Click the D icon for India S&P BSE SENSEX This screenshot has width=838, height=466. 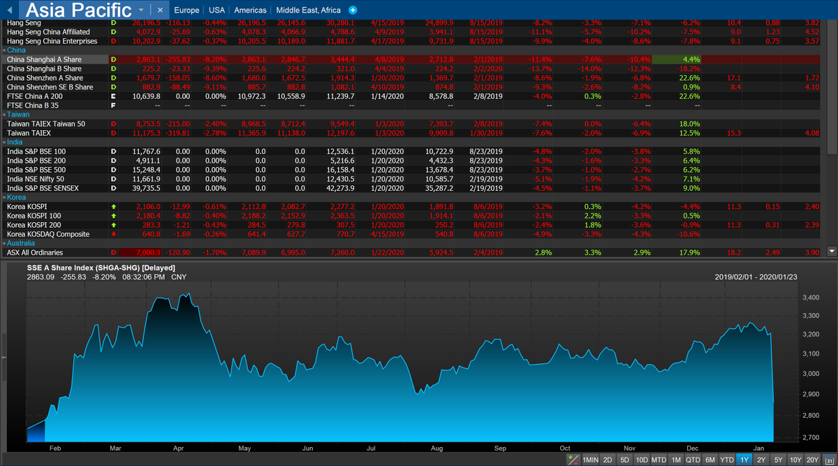(x=114, y=188)
